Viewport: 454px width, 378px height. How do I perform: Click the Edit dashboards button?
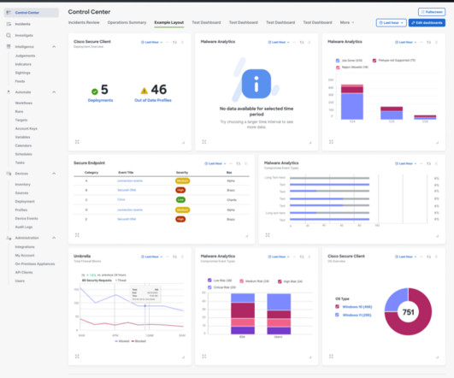click(427, 22)
